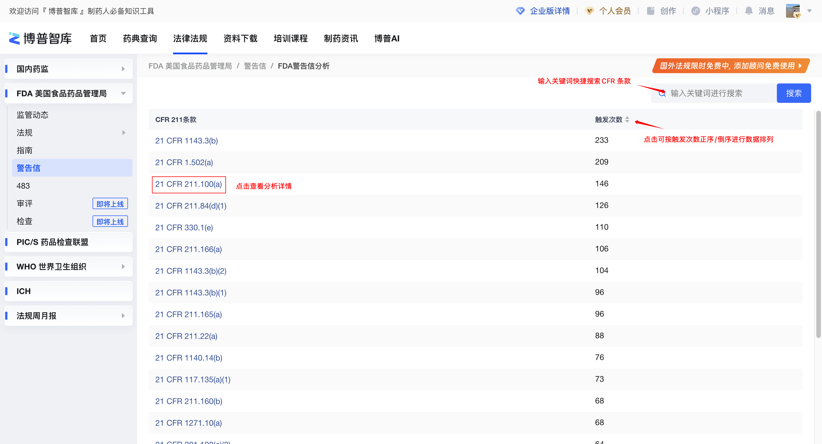Click the diamond icon beside 企业版详情
Screen dimensions: 822x444
520,11
